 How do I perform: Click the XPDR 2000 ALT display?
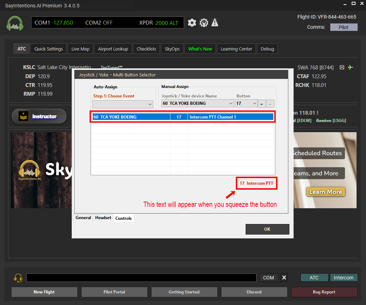159,23
